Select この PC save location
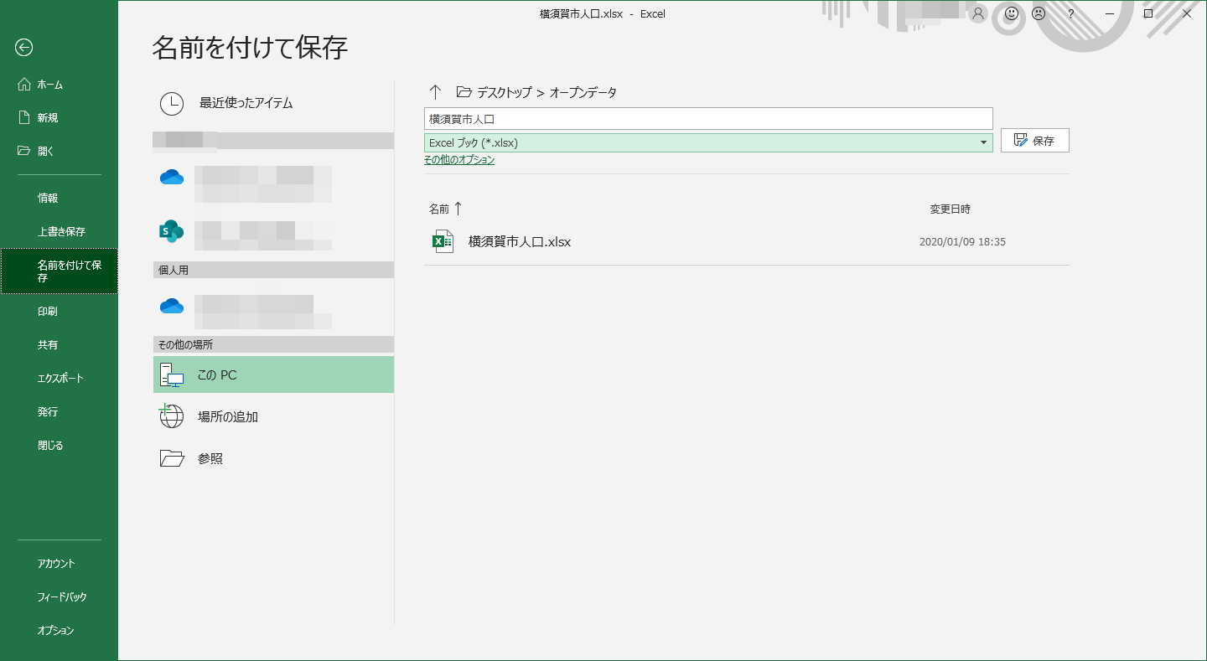 coord(273,374)
